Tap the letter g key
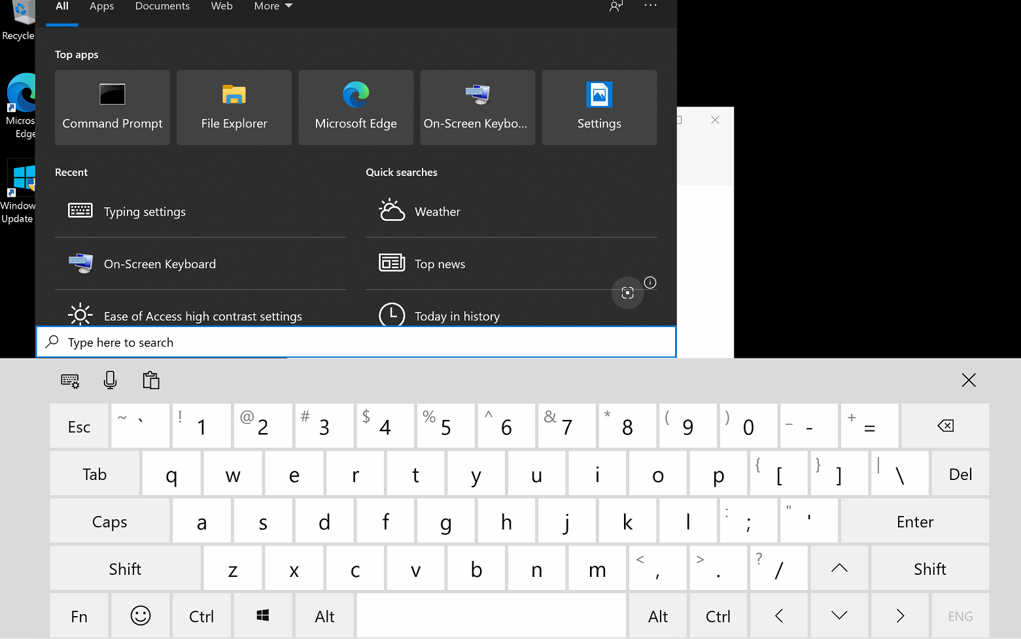 pos(446,521)
